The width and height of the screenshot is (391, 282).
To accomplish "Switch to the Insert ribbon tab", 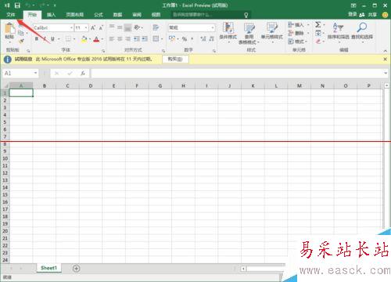I will pyautogui.click(x=51, y=15).
